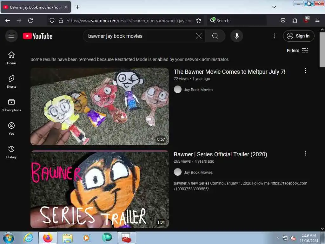Focus the URL address bar
This screenshot has width=325, height=244.
(x=129, y=21)
